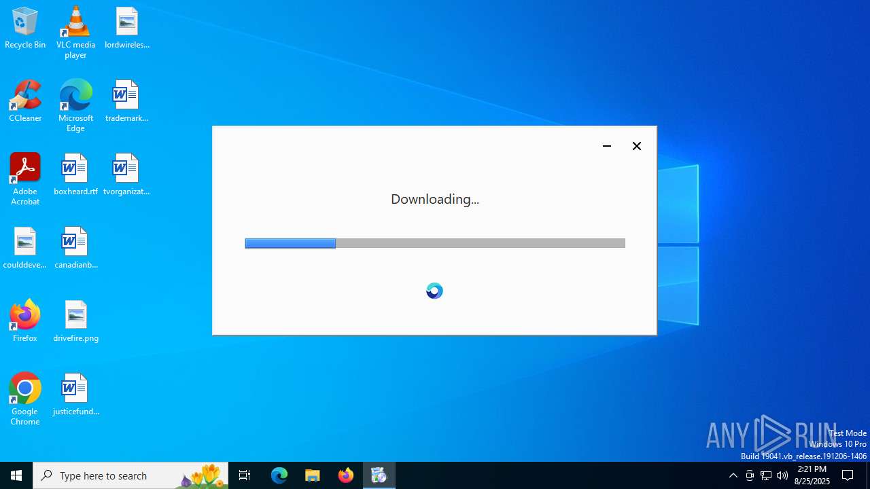This screenshot has height=489, width=870.
Task: Select the canadianb Word document
Action: pyautogui.click(x=75, y=248)
